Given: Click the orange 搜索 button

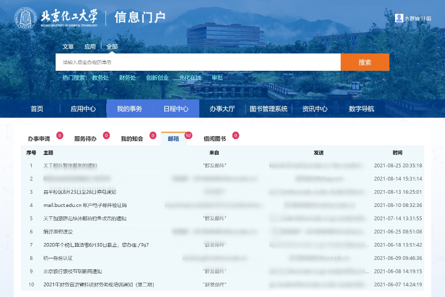Looking at the screenshot, I should pos(365,62).
